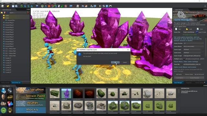Click the Remove Scene button
207x116 pixels.
point(189,74)
